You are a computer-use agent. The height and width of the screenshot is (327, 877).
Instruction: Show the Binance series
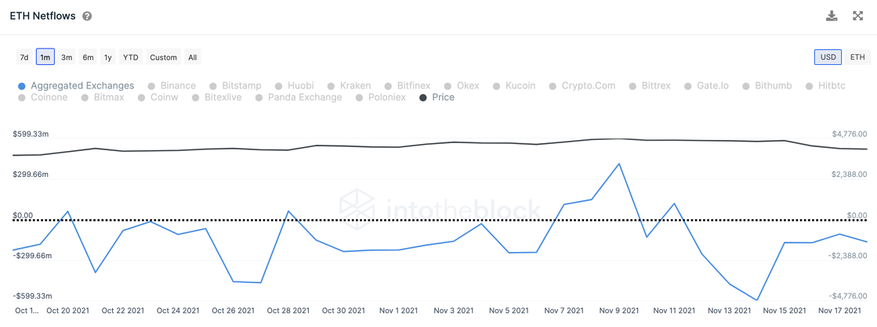[172, 85]
